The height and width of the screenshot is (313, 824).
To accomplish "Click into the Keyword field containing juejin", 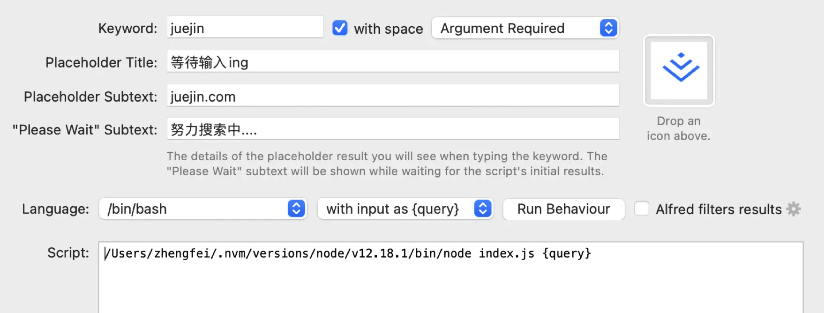I will click(245, 27).
